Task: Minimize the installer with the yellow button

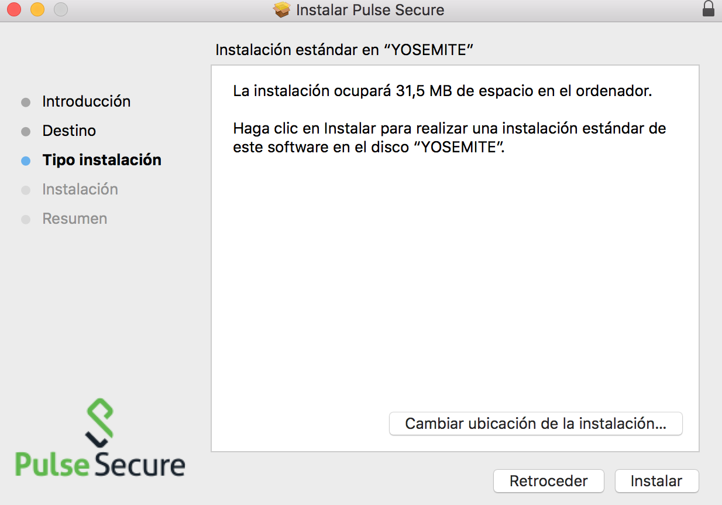Action: 37,10
